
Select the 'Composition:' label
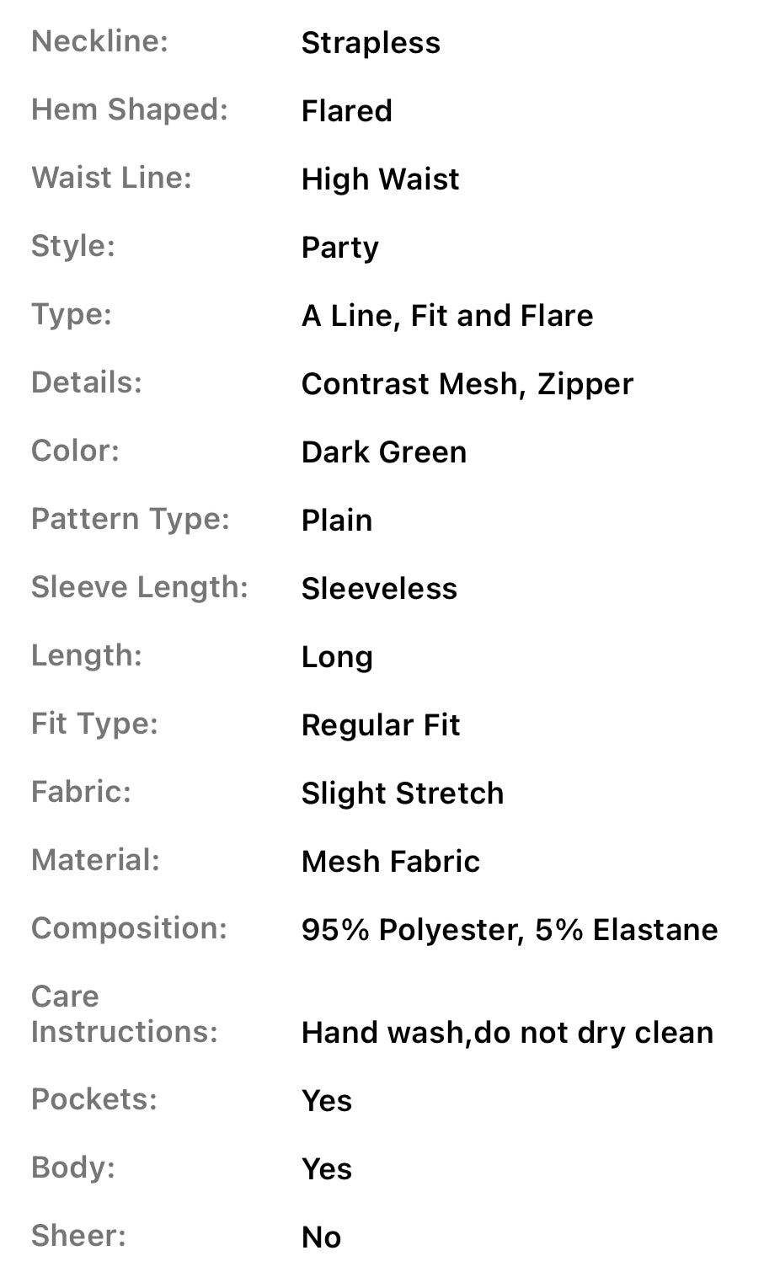click(x=130, y=928)
